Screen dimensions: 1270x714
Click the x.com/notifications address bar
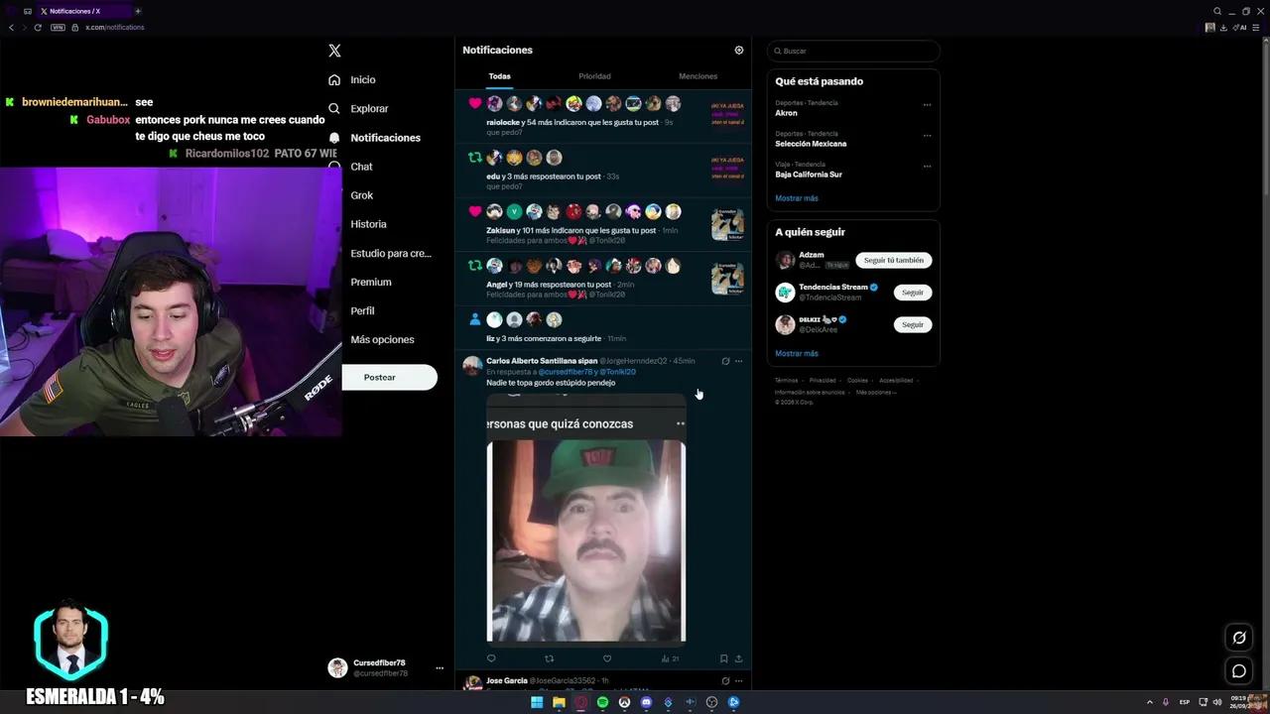point(114,28)
